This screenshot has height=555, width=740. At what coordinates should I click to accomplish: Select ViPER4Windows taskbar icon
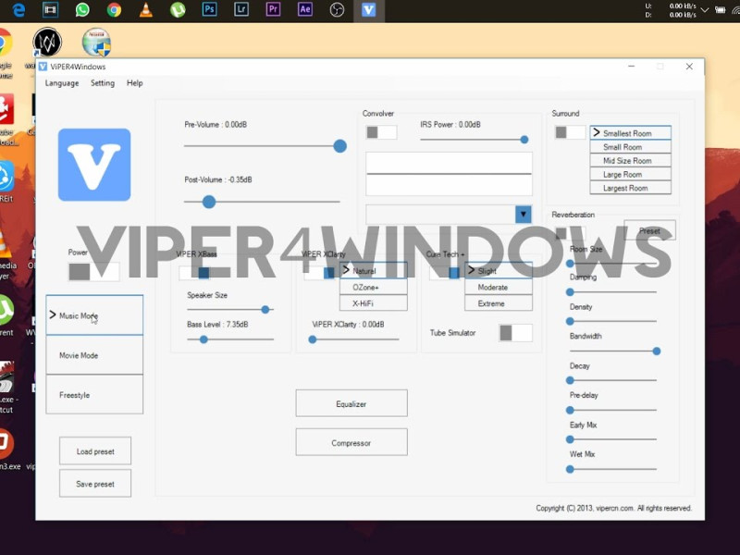click(368, 10)
